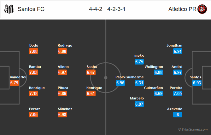
Task: Open the Santos FC team name
Action: click(x=31, y=9)
